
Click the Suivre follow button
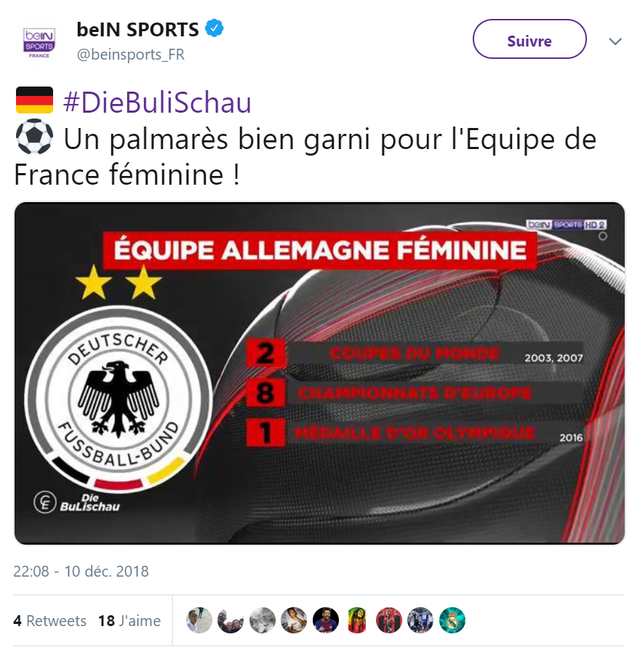[x=529, y=39]
